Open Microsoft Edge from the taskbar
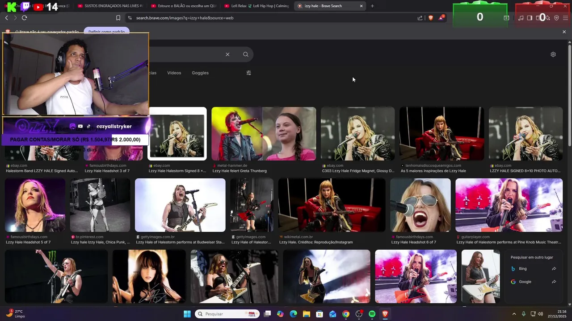Viewport: 572px width, 321px height. tap(293, 314)
